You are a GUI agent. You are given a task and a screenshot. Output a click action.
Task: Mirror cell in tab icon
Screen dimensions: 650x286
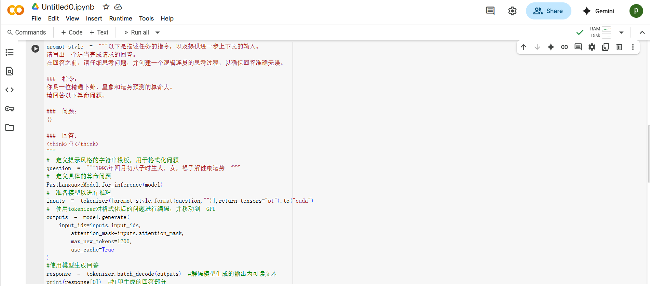point(606,47)
